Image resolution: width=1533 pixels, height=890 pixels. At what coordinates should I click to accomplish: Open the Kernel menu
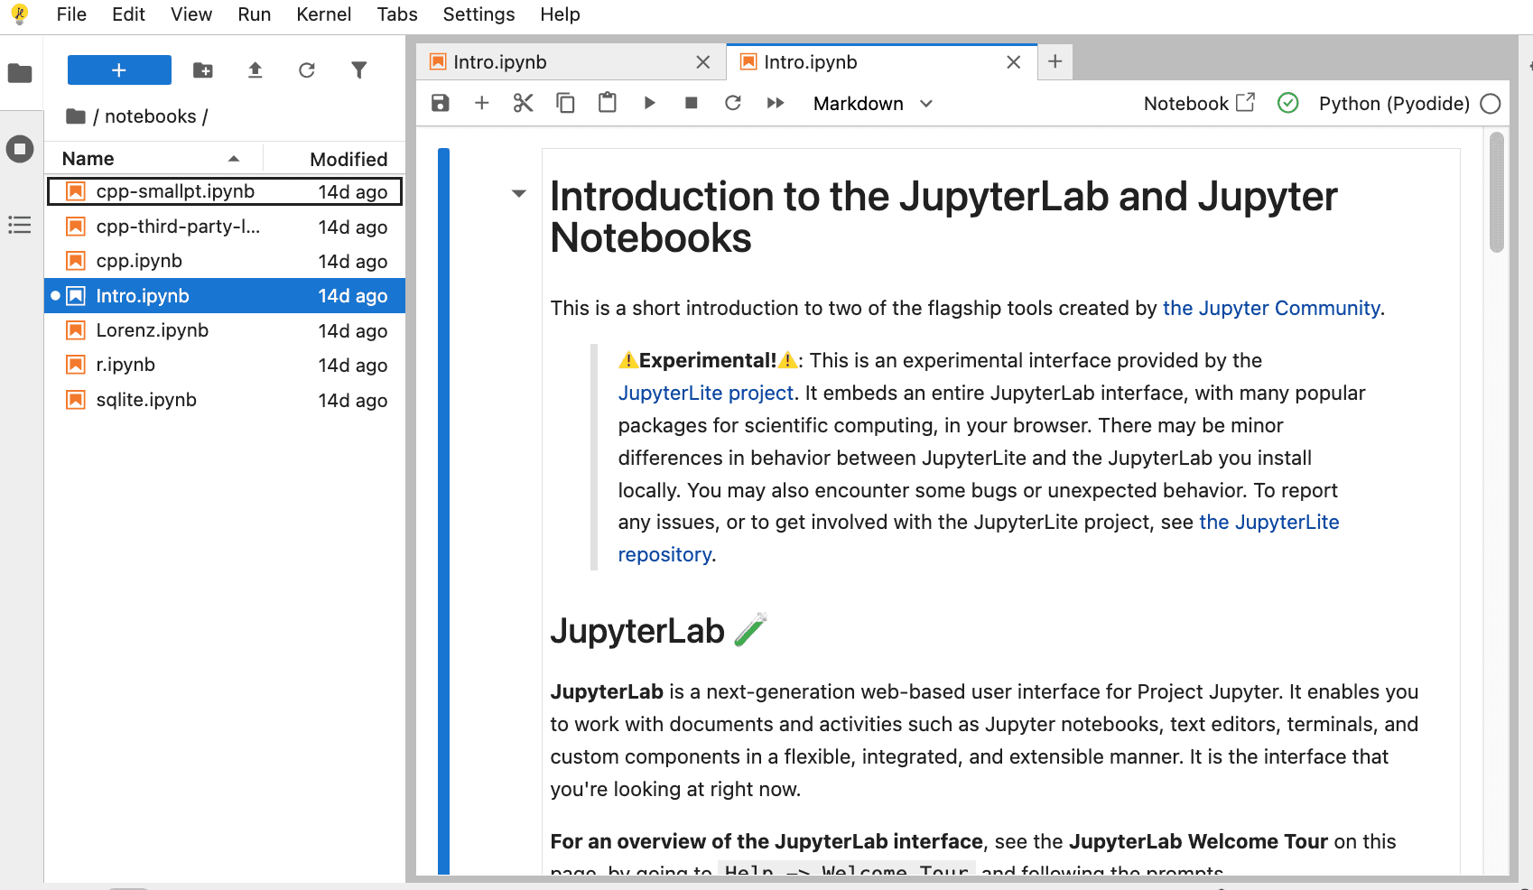(323, 14)
